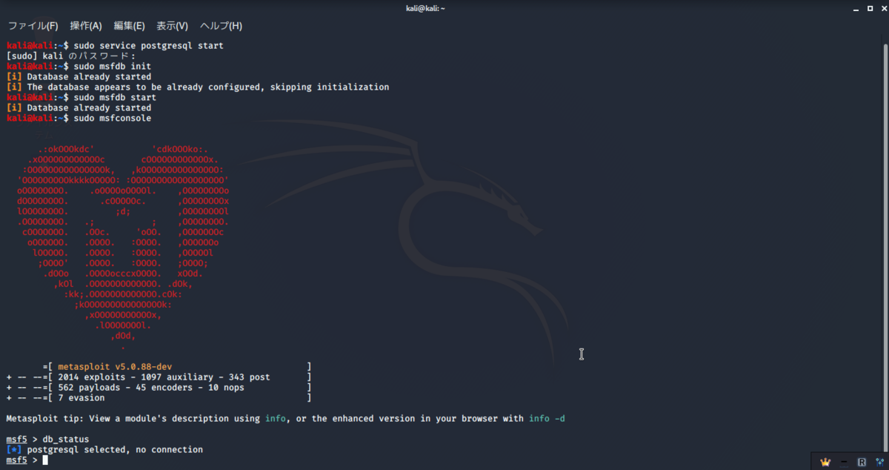Open the 編集(E) menu
889x470 pixels.
[129, 26]
